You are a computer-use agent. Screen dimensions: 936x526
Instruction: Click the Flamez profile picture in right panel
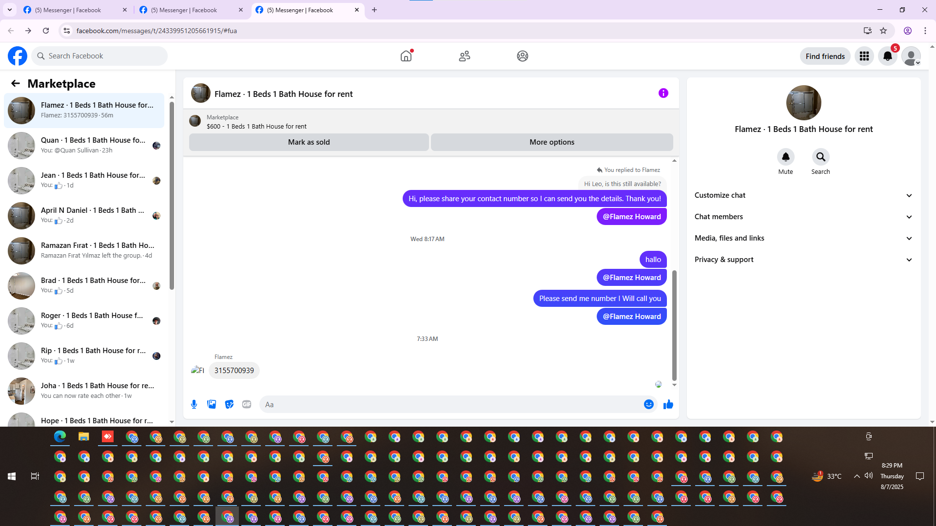pos(803,103)
